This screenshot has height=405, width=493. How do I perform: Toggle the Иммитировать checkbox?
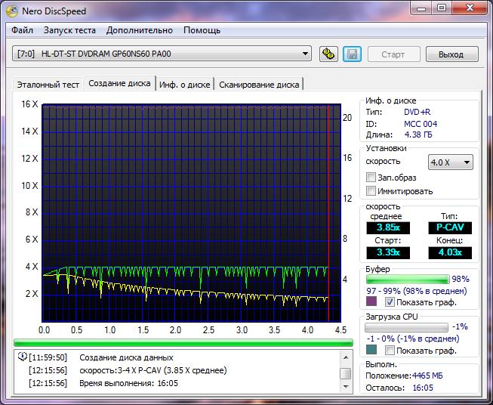coord(371,190)
